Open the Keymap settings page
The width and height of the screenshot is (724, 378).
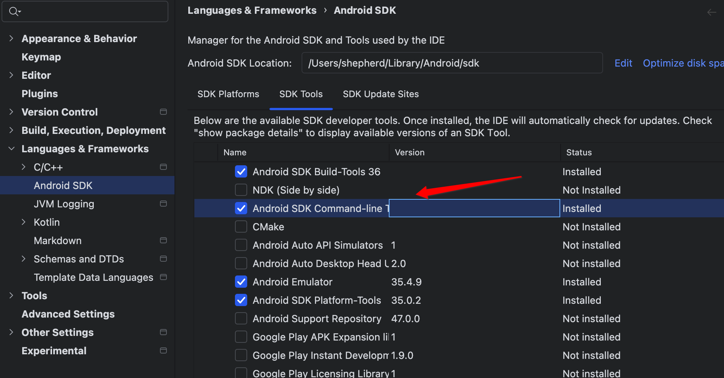click(x=41, y=57)
